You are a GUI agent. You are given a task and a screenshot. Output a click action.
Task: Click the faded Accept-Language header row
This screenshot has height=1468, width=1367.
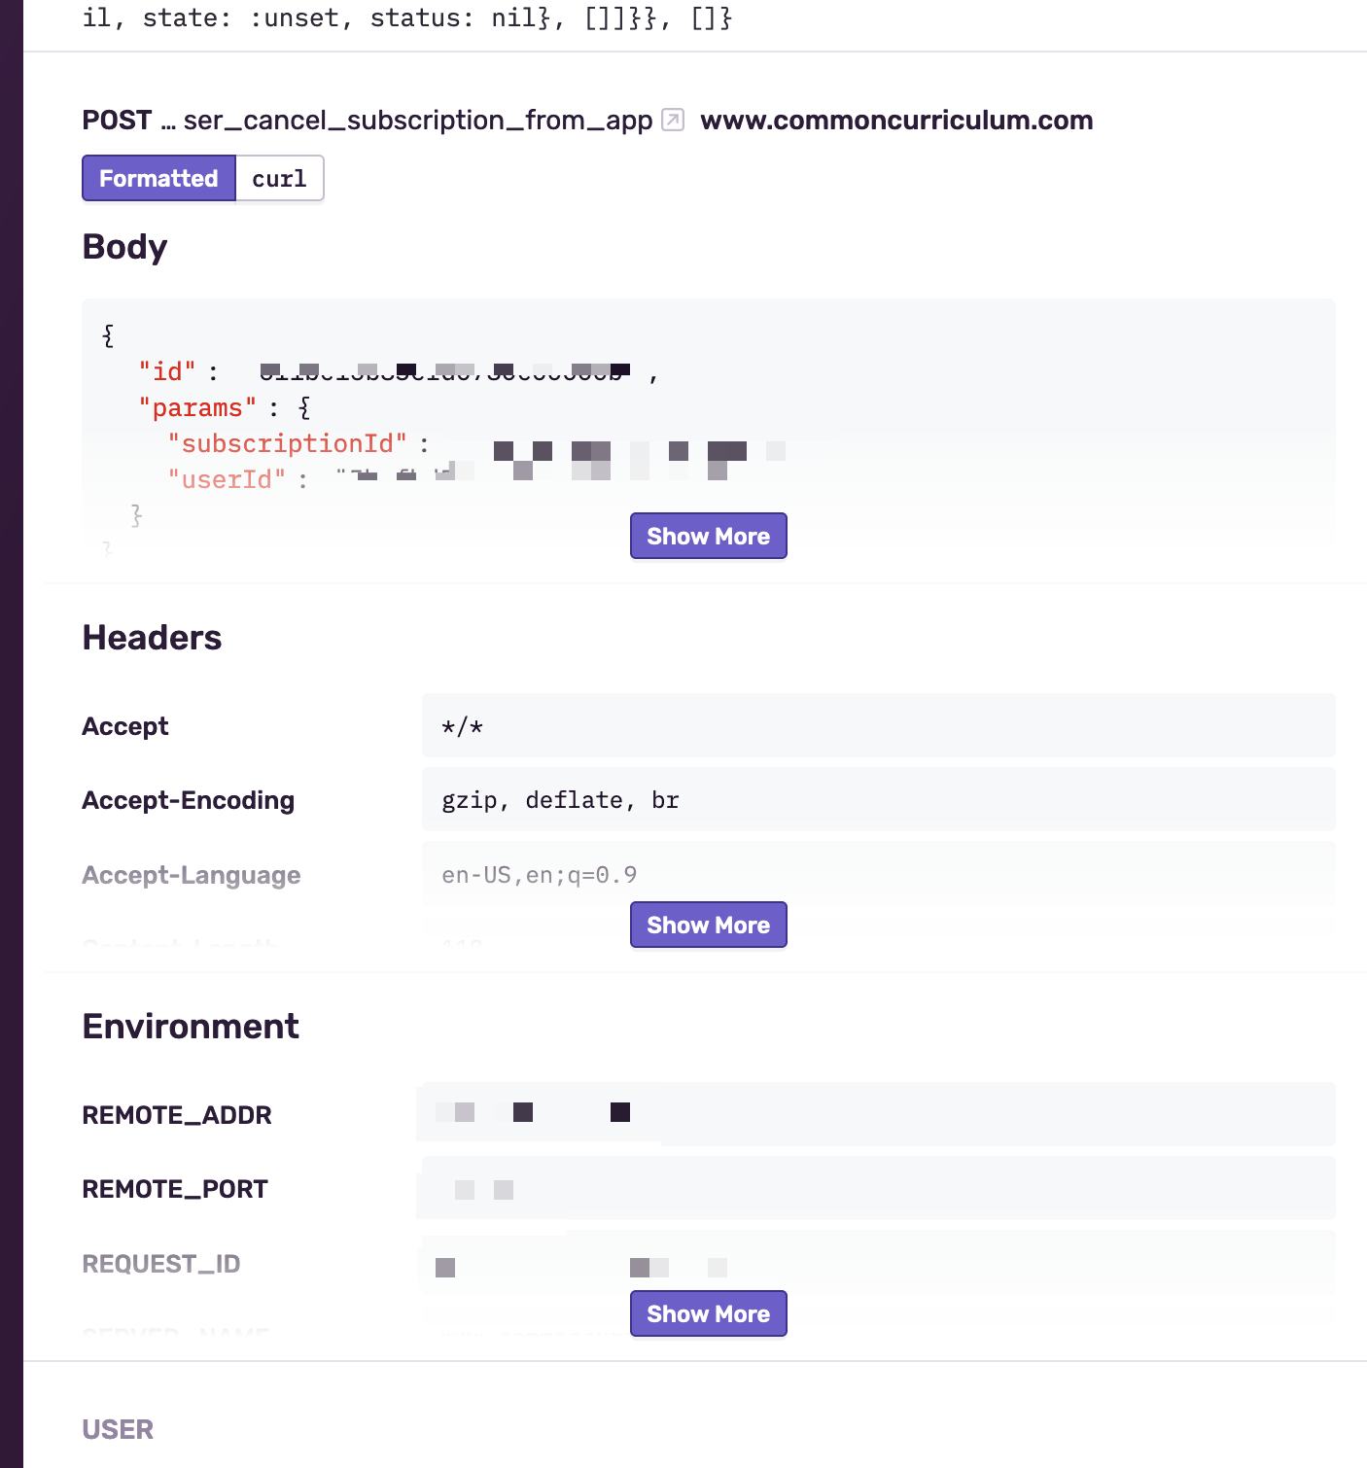[x=540, y=874]
